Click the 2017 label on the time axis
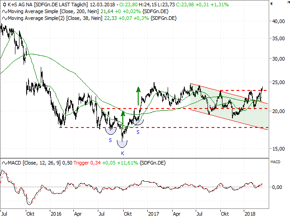This screenshot has width=290, height=217. pyautogui.click(x=154, y=214)
